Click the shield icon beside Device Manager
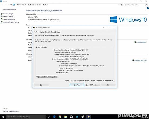 click(x=2, y=14)
